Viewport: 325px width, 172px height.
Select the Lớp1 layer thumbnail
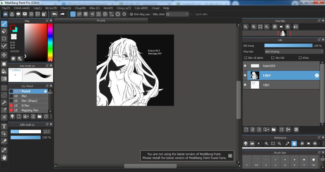click(255, 85)
